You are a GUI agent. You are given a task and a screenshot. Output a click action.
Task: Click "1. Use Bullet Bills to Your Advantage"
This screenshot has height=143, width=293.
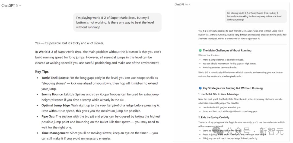219,94
